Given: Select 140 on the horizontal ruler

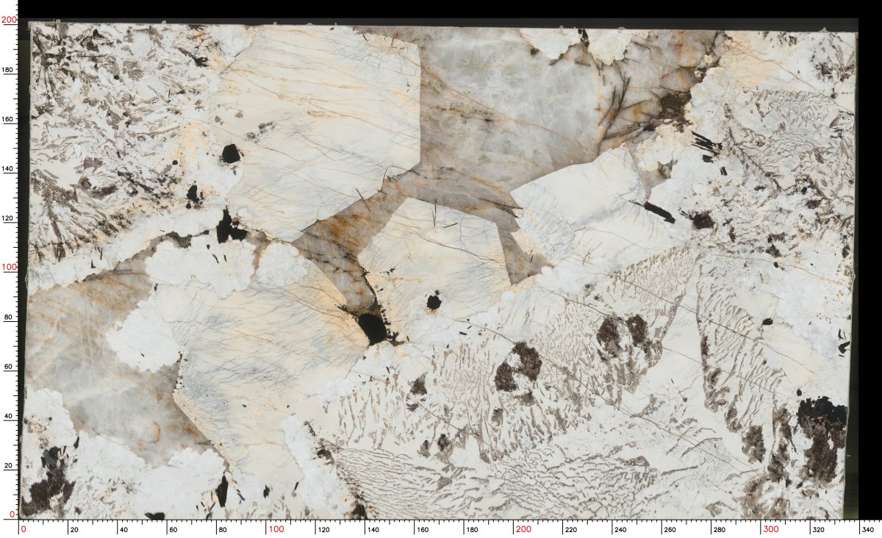Looking at the screenshot, I should pyautogui.click(x=375, y=529).
